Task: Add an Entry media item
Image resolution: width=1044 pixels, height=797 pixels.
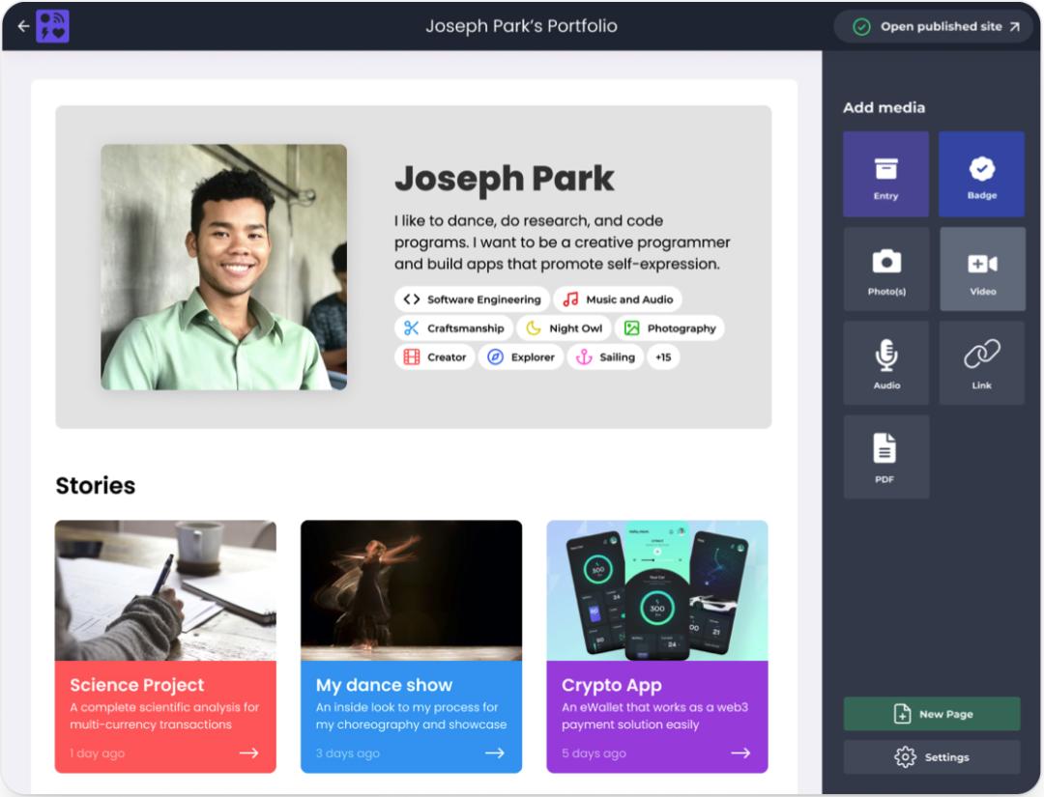Action: [885, 174]
